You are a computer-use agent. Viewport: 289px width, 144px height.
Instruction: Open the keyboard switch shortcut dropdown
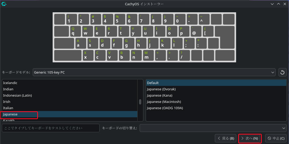tap(213, 128)
